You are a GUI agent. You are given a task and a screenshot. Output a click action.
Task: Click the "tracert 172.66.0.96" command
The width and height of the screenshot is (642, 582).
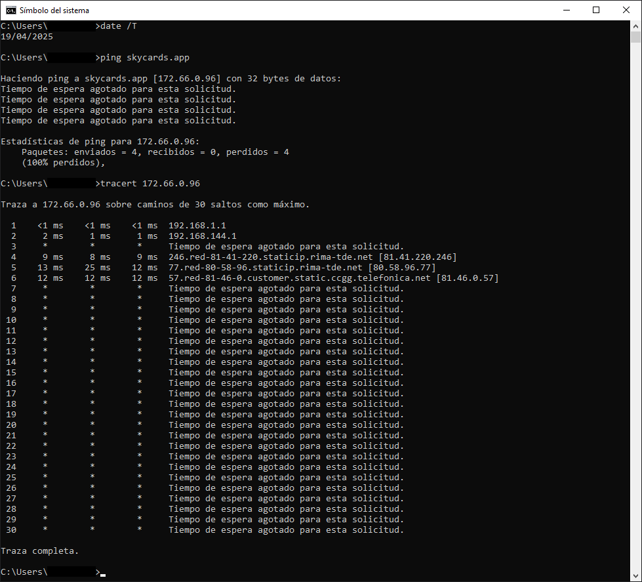pyautogui.click(x=150, y=184)
